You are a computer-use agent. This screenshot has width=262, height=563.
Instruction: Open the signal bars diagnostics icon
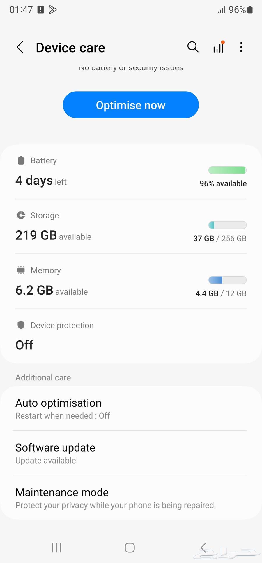219,47
